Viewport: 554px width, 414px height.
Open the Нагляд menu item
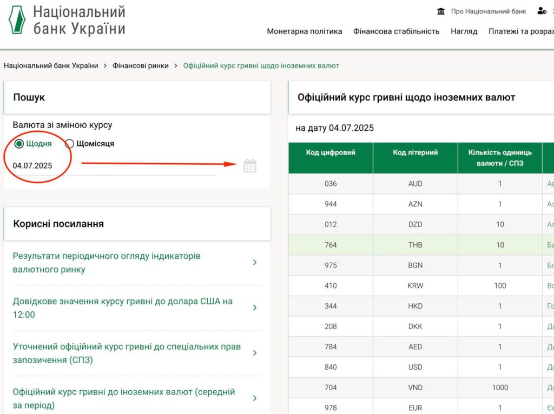pos(464,31)
